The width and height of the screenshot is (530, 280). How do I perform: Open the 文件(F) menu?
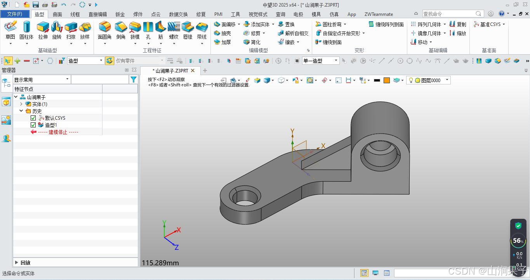coord(15,14)
